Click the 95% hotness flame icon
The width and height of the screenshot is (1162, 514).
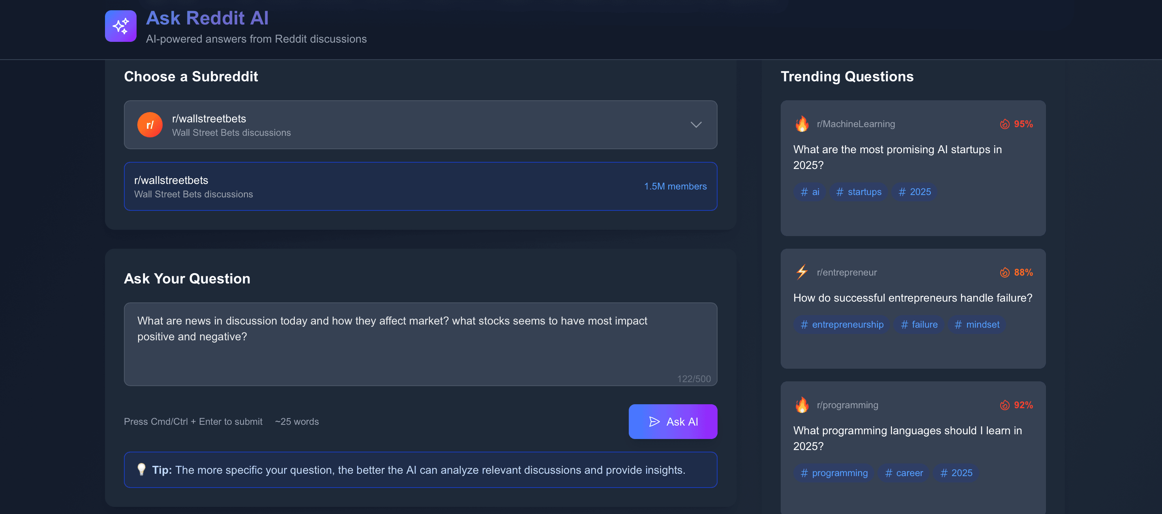coord(1004,124)
